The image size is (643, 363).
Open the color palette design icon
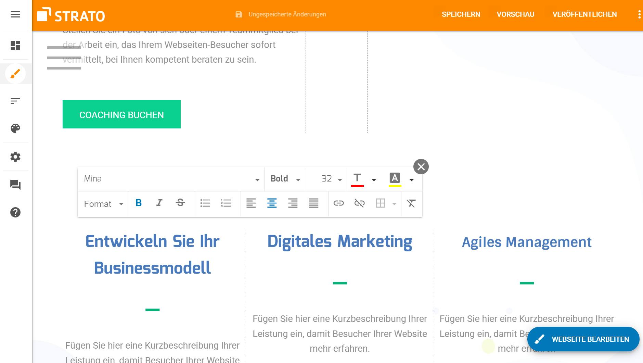15,128
